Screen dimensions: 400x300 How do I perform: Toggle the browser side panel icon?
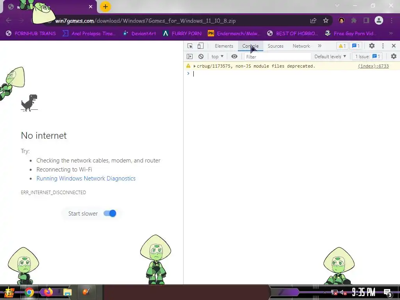pyautogui.click(x=366, y=20)
